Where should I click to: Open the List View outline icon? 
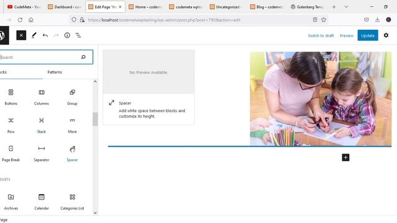[x=78, y=35]
